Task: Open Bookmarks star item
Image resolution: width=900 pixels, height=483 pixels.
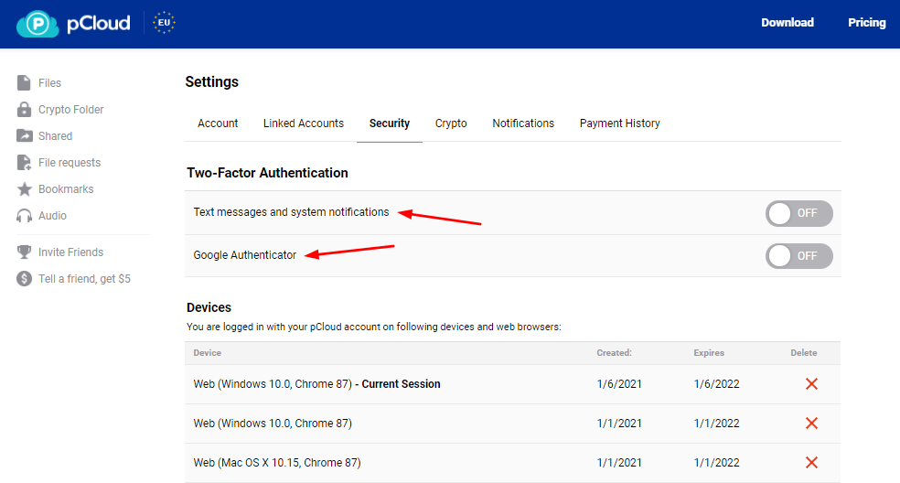Action: [65, 189]
